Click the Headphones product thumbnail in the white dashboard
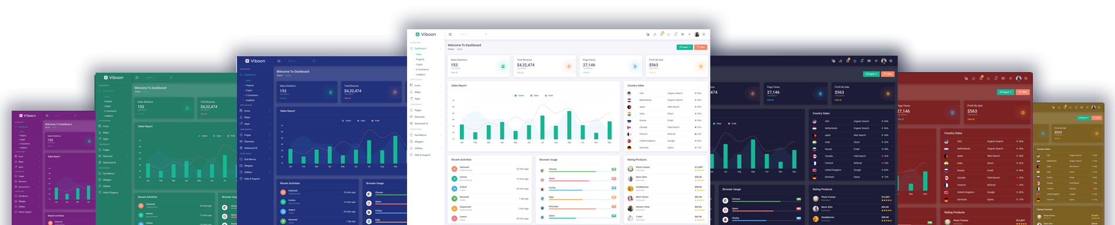This screenshot has width=1115, height=225. (x=631, y=188)
